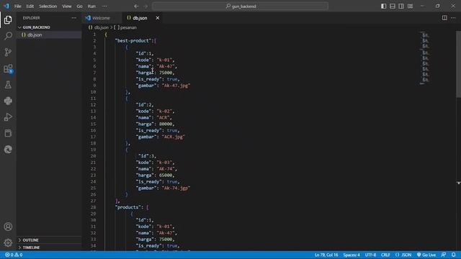Click the harga value 65000 on line 23

[166, 175]
